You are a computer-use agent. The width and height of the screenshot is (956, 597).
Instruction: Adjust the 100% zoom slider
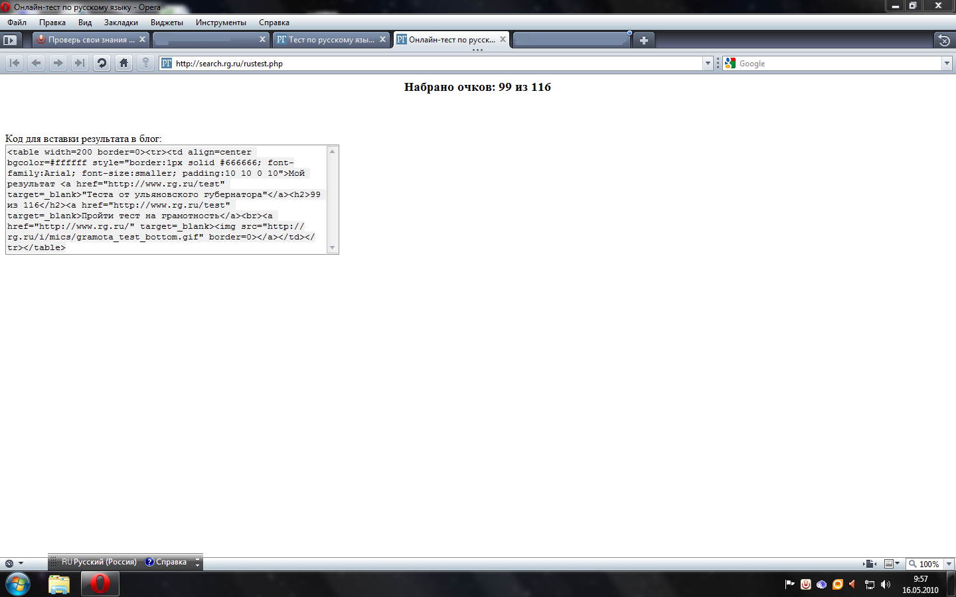point(929,564)
